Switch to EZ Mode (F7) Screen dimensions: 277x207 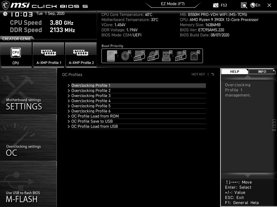(173, 4)
